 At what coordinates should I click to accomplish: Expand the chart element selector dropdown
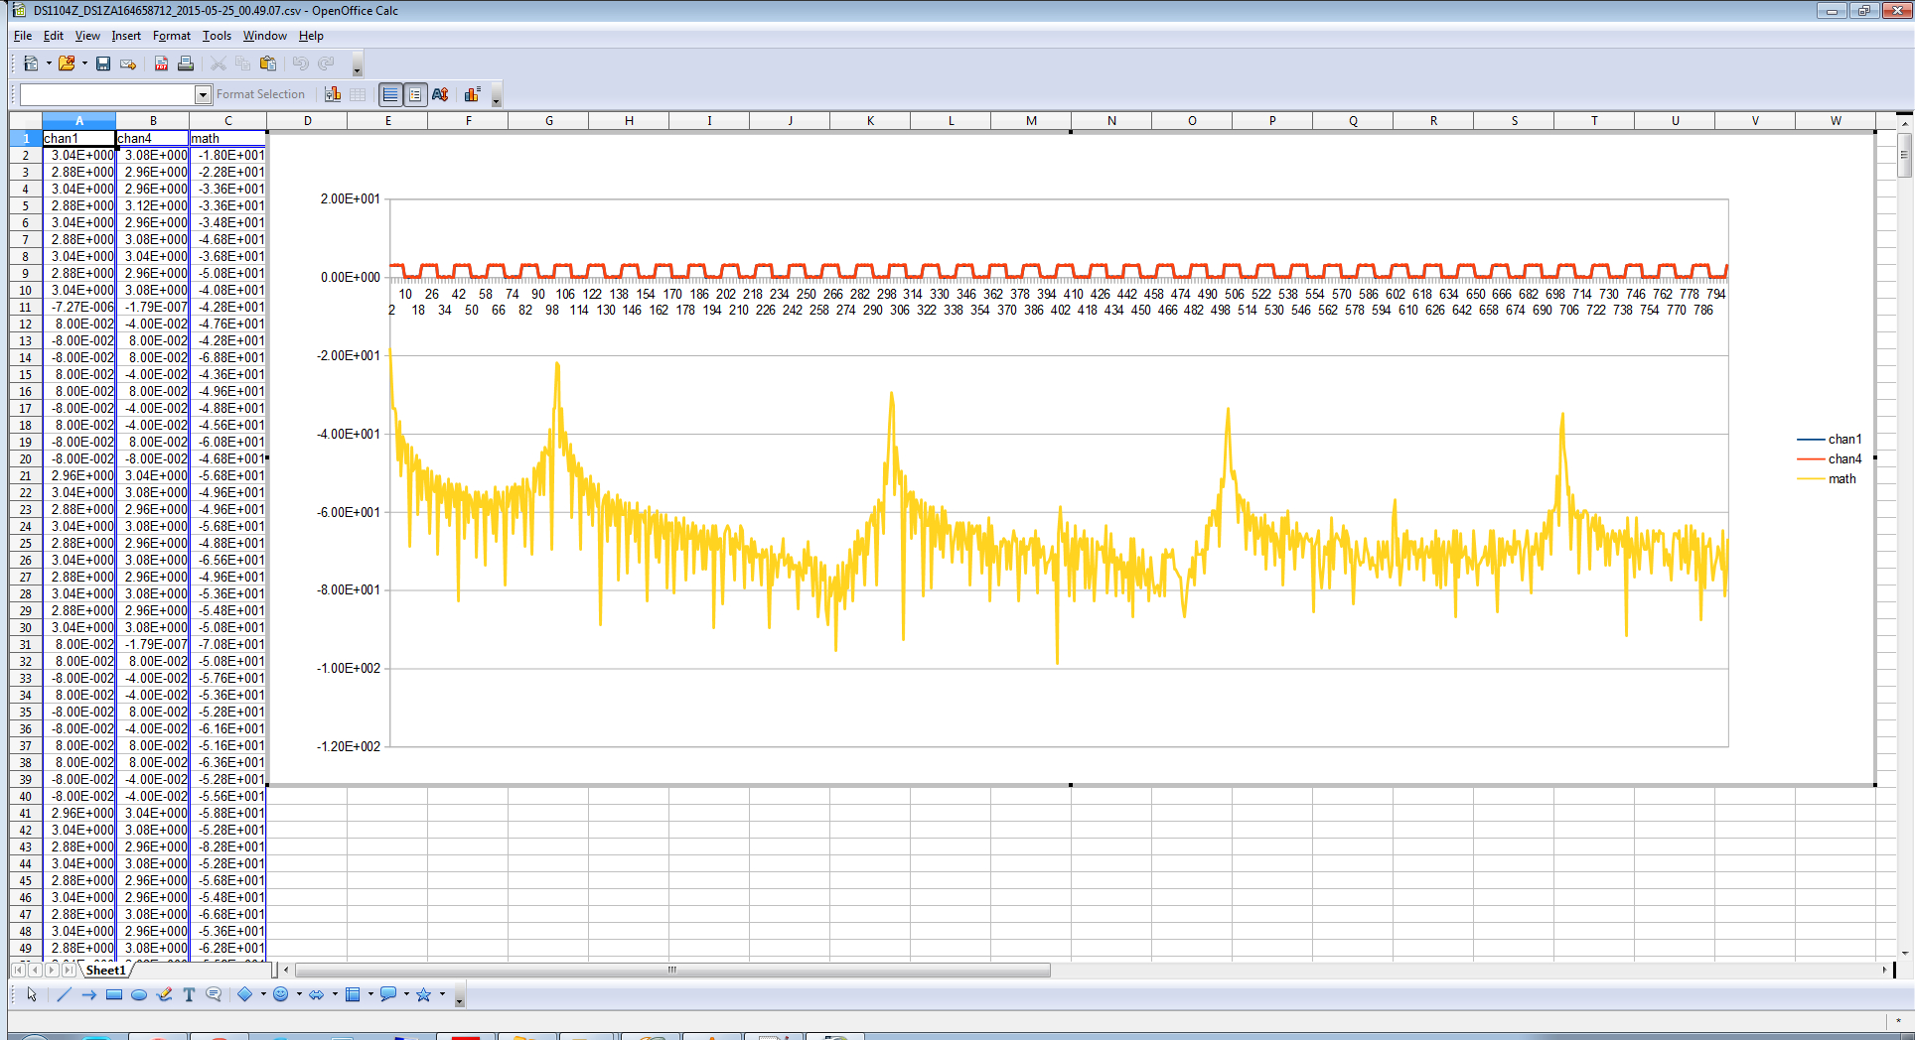203,94
